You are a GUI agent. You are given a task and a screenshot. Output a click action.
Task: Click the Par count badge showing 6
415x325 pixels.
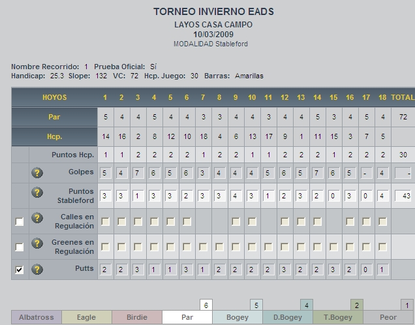(206, 305)
